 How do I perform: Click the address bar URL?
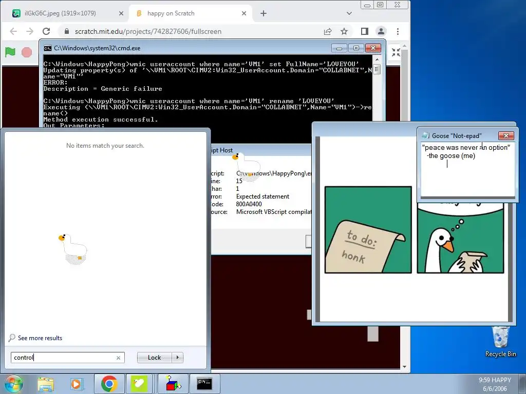[148, 31]
